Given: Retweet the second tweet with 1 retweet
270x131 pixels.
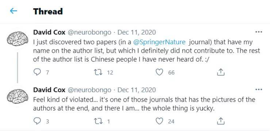Looking at the screenshot, I should pyautogui.click(x=98, y=121).
